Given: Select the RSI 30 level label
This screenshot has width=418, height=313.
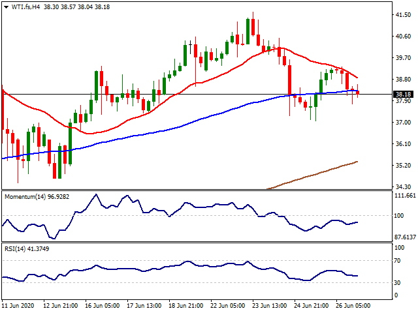Looking at the screenshot, I should click(397, 282).
